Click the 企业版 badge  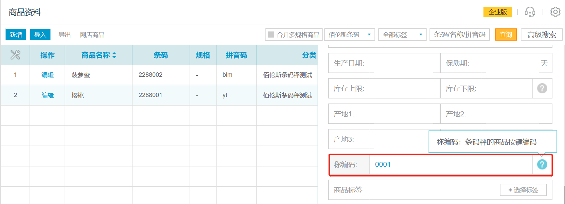[497, 12]
